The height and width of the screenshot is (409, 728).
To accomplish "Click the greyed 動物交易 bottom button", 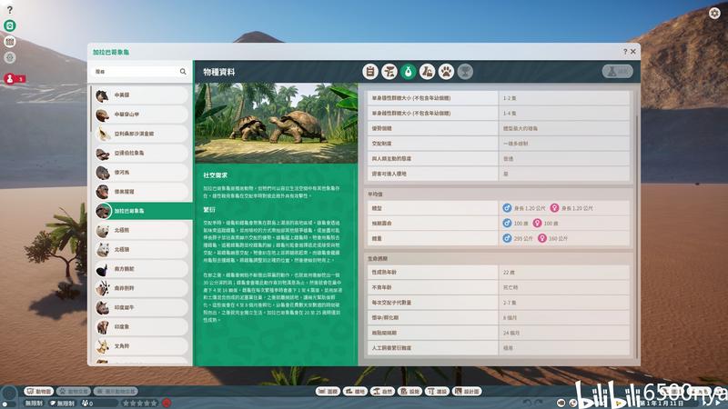I will point(74,392).
